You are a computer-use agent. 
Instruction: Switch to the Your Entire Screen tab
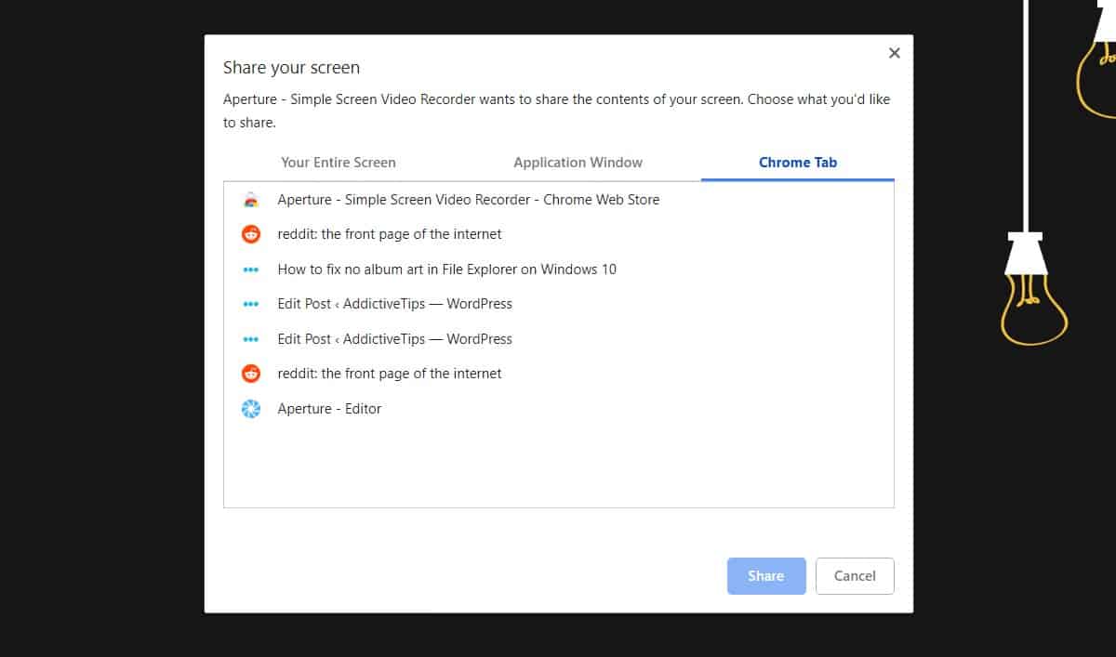point(339,162)
